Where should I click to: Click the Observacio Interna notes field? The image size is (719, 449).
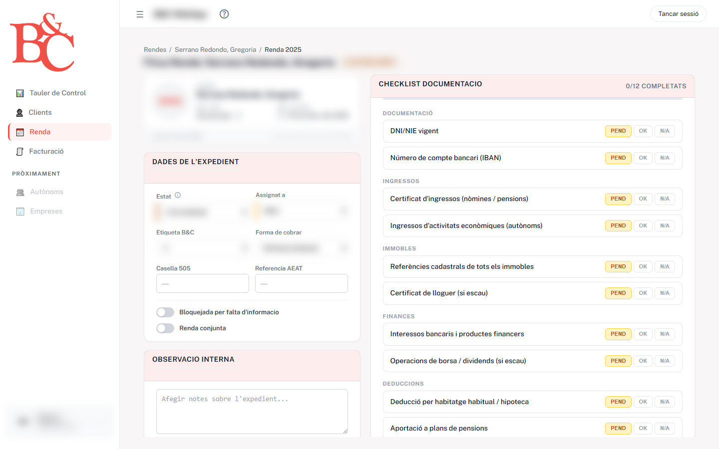[252, 411]
